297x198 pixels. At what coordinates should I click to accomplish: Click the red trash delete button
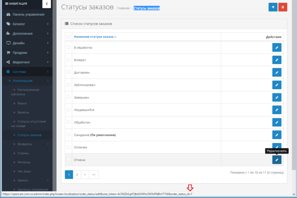283,7
